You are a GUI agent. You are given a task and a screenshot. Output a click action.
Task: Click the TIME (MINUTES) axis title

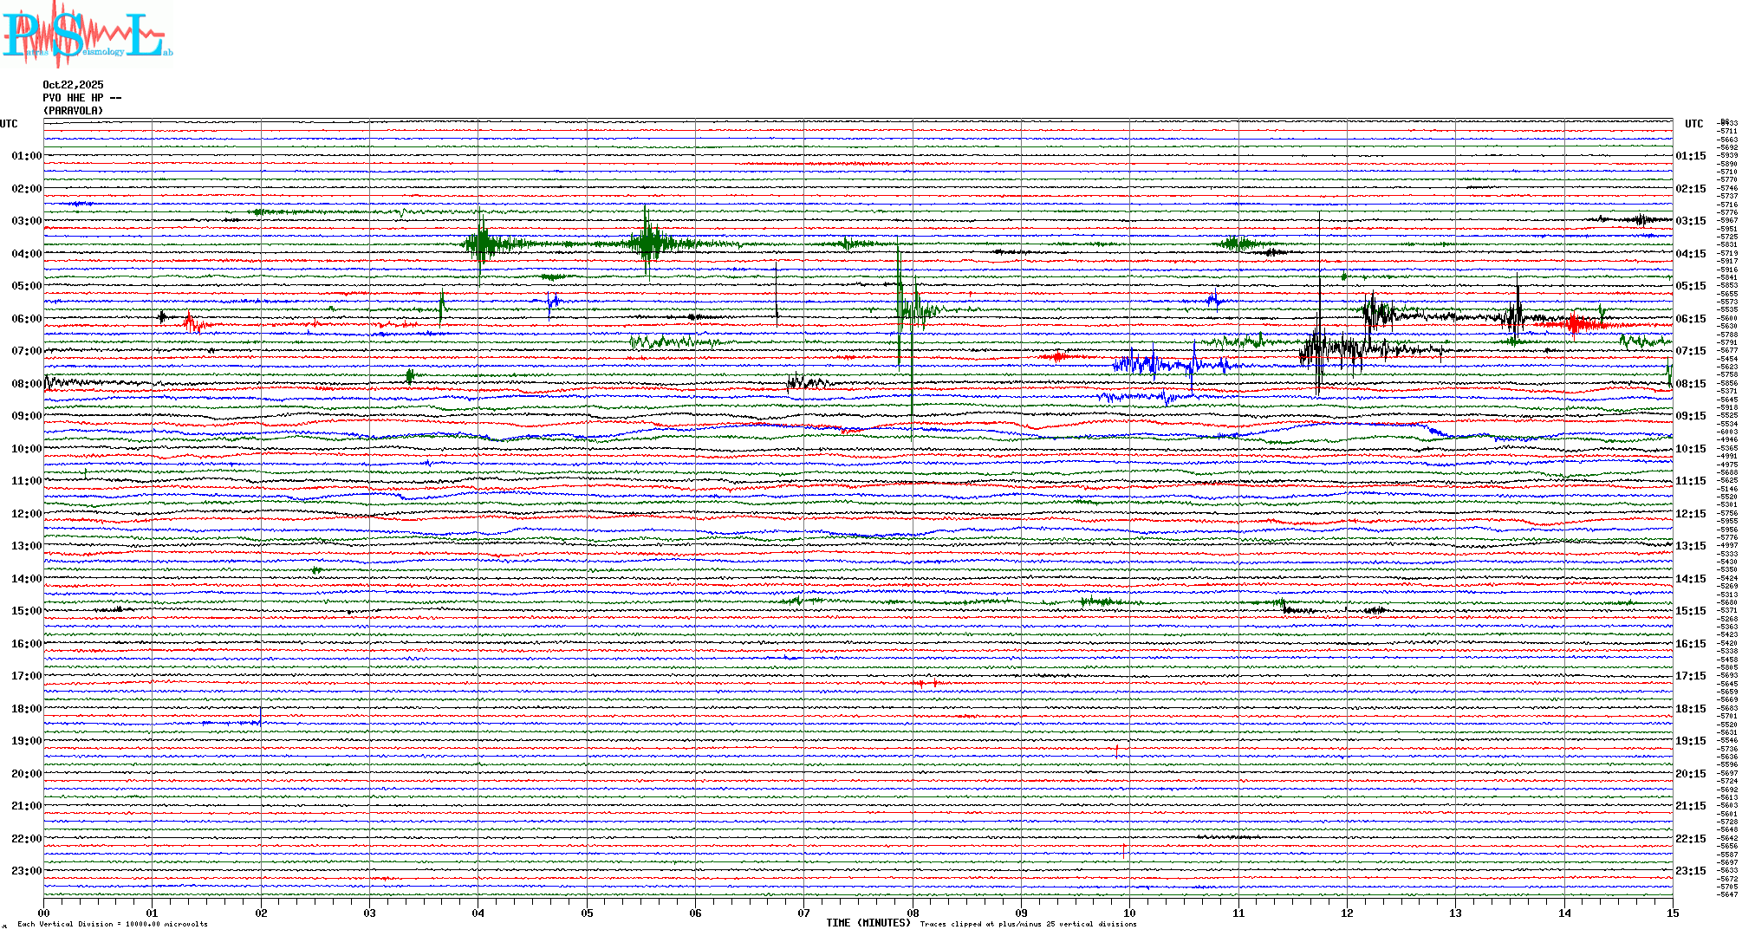pos(868,923)
